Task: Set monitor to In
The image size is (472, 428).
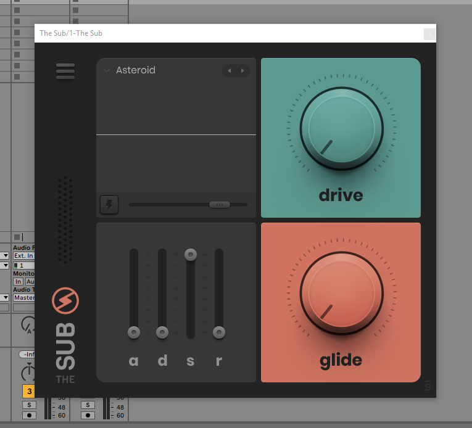Action: (18, 281)
